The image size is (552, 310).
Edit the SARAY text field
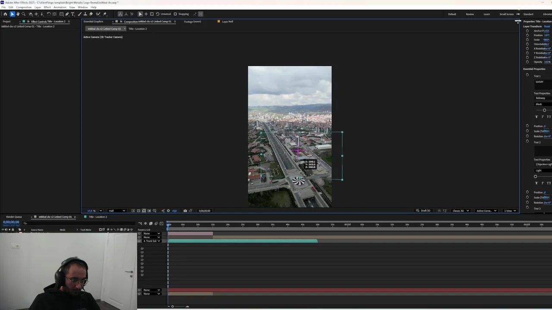tap(543, 85)
